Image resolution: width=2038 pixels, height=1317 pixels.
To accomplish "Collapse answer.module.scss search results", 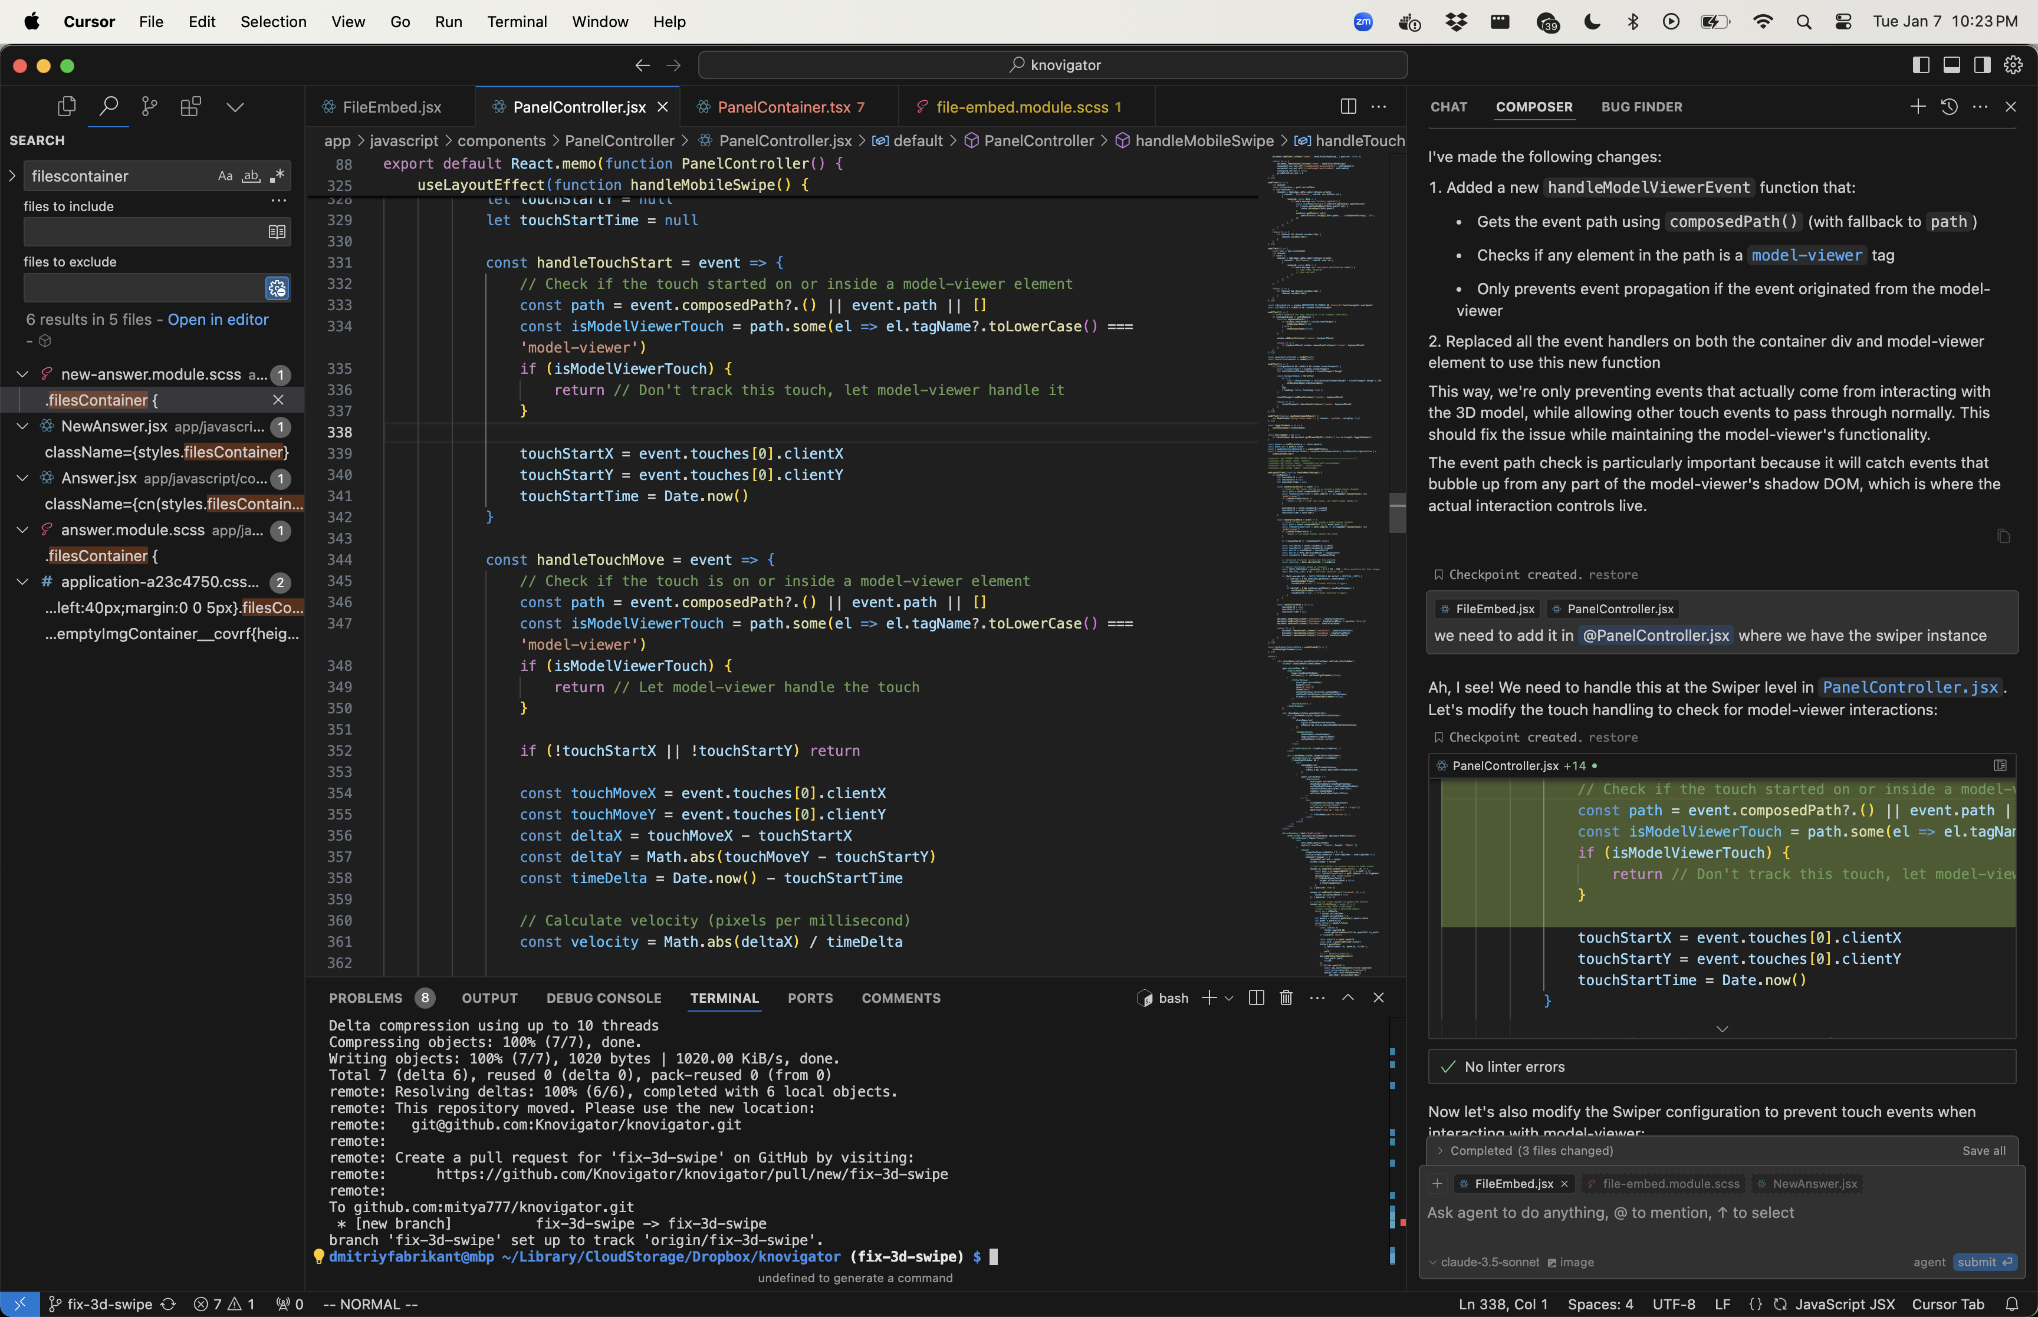I will pos(23,529).
